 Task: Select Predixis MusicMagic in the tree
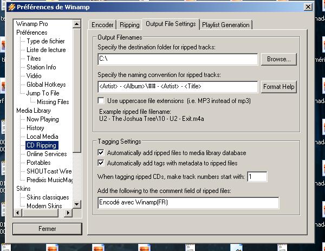point(49,180)
